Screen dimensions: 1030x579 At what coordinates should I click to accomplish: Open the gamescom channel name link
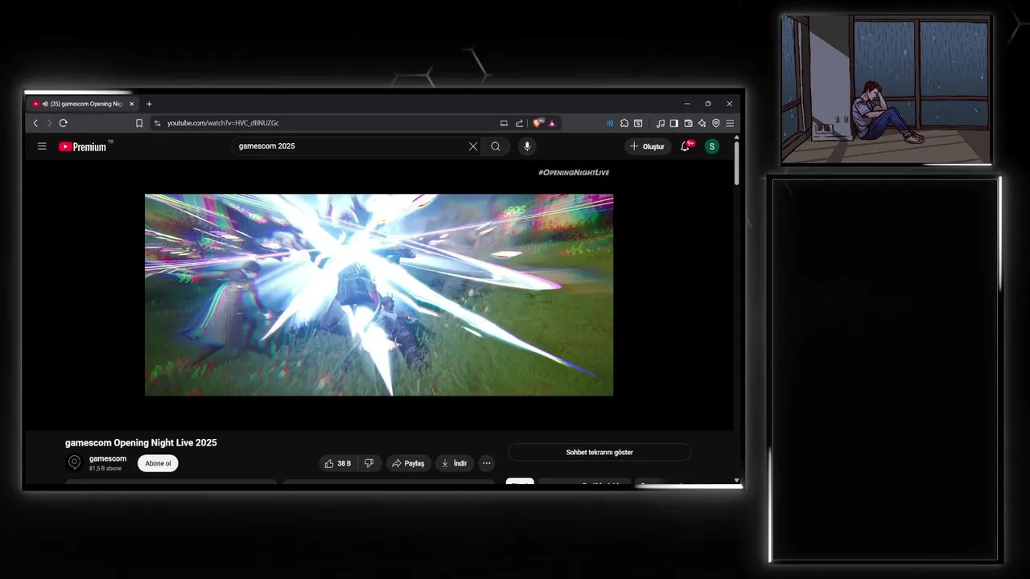pyautogui.click(x=108, y=458)
